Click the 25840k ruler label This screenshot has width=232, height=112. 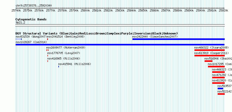coord(131,11)
